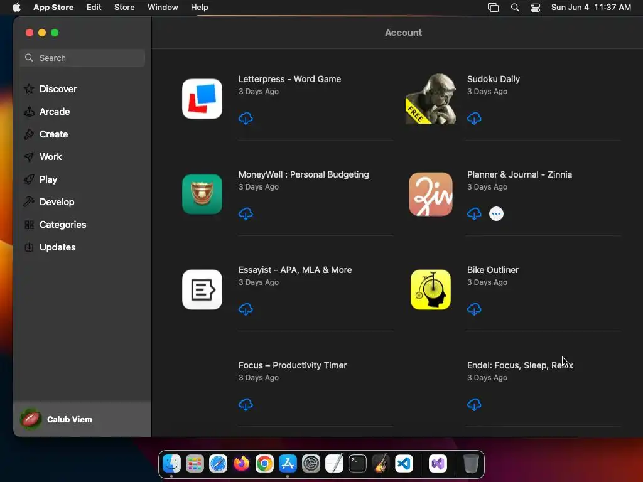
Task: Open Zinnia app icon
Action: [x=431, y=195]
